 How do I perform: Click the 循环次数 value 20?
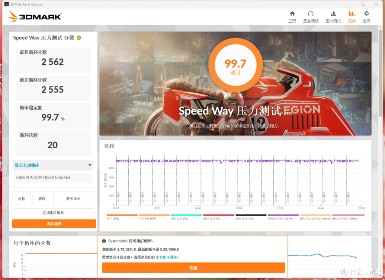coord(52,145)
